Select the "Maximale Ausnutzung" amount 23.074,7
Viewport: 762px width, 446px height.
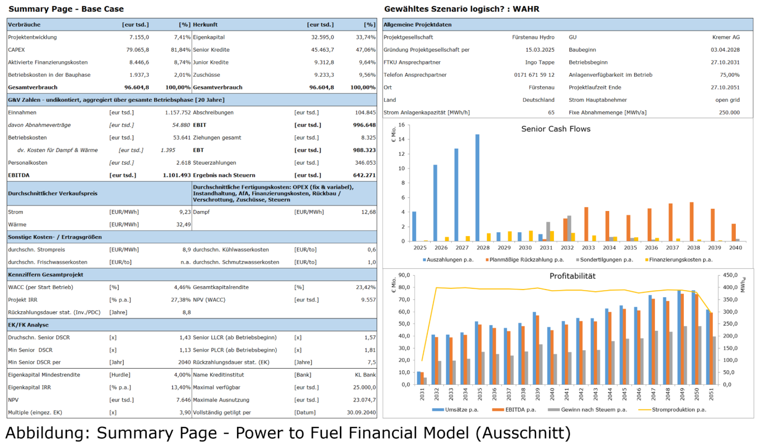click(x=364, y=400)
